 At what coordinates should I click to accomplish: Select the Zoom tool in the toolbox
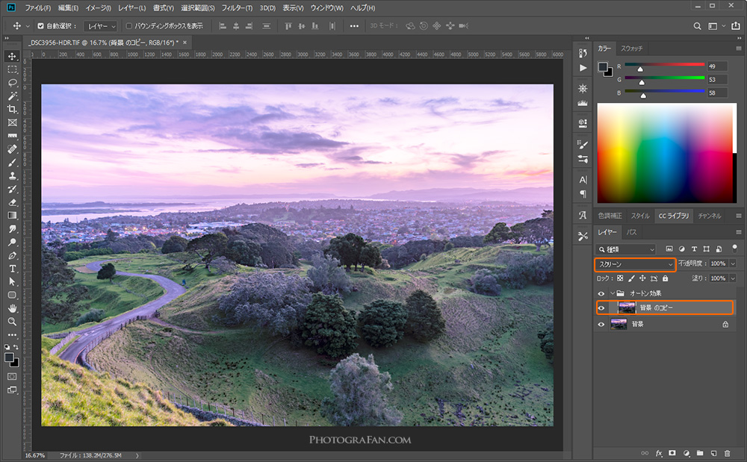[13, 322]
